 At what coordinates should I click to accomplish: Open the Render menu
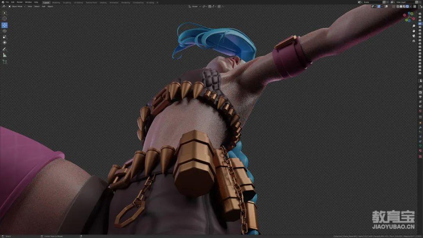20,2
